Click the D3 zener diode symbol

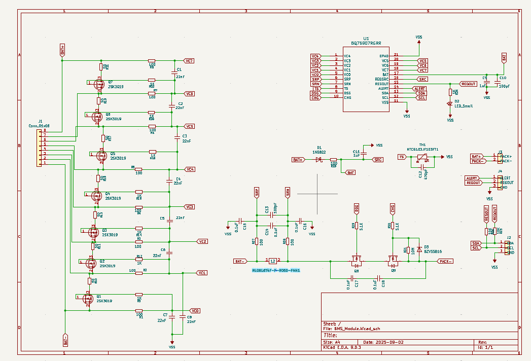(419, 250)
